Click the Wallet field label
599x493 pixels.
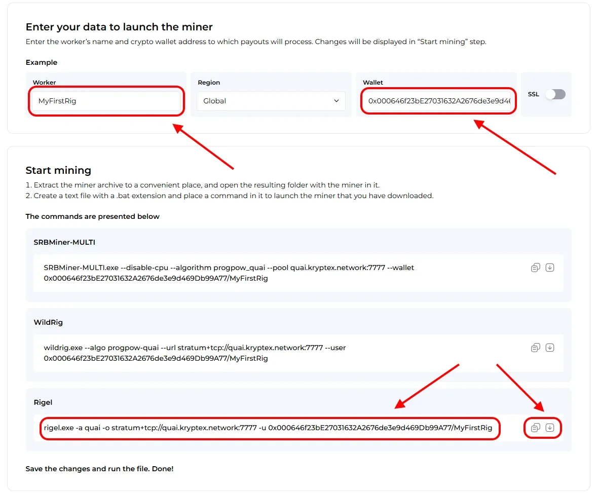373,83
